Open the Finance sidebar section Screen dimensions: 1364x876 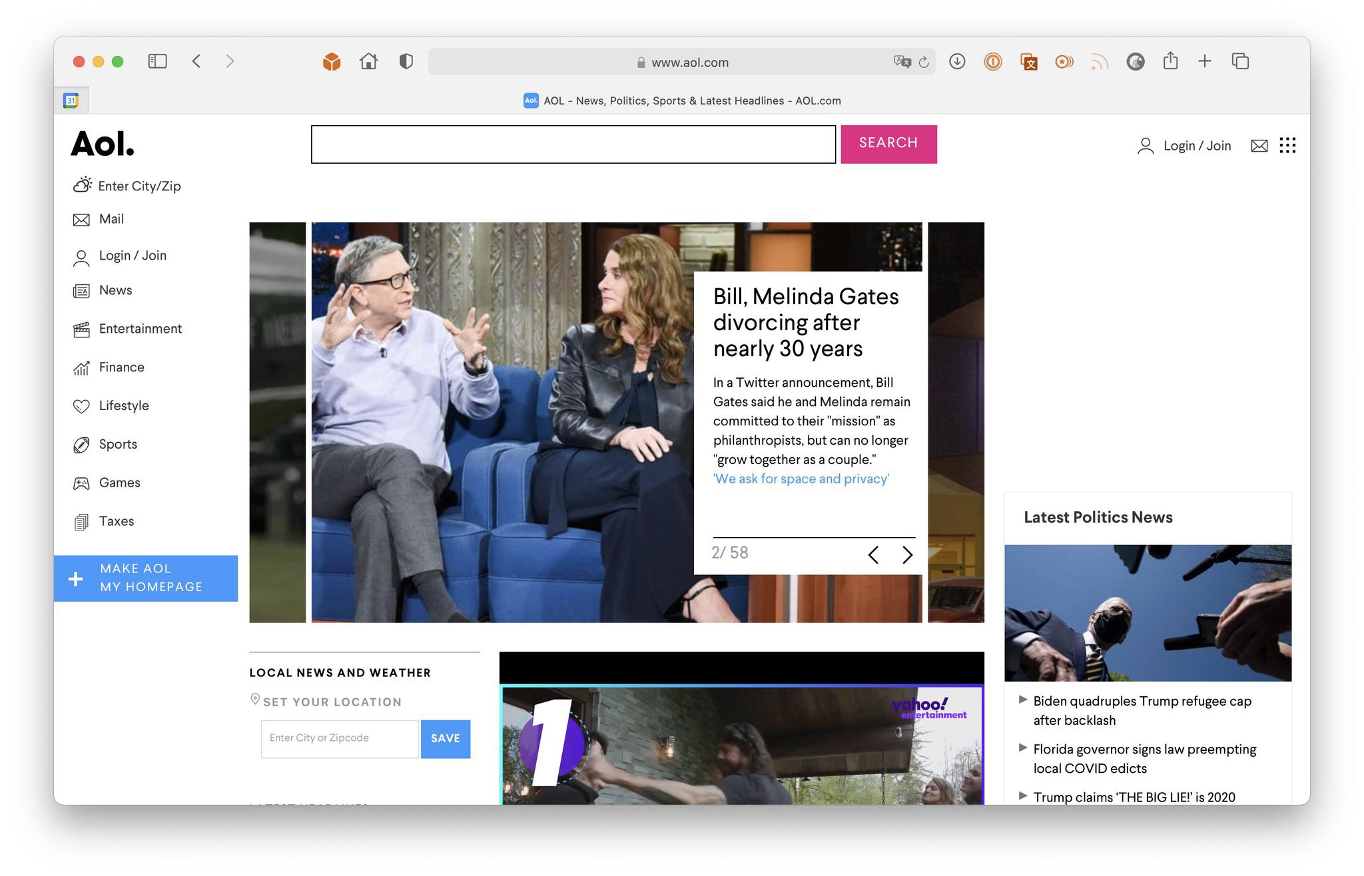pos(121,367)
